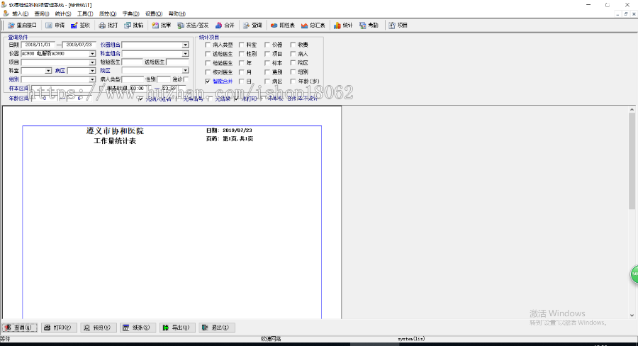Click the 签收 toolbar icon
The image size is (638, 346).
[x=74, y=26]
